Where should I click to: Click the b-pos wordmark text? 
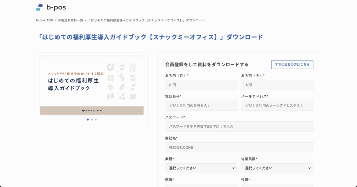pos(56,7)
